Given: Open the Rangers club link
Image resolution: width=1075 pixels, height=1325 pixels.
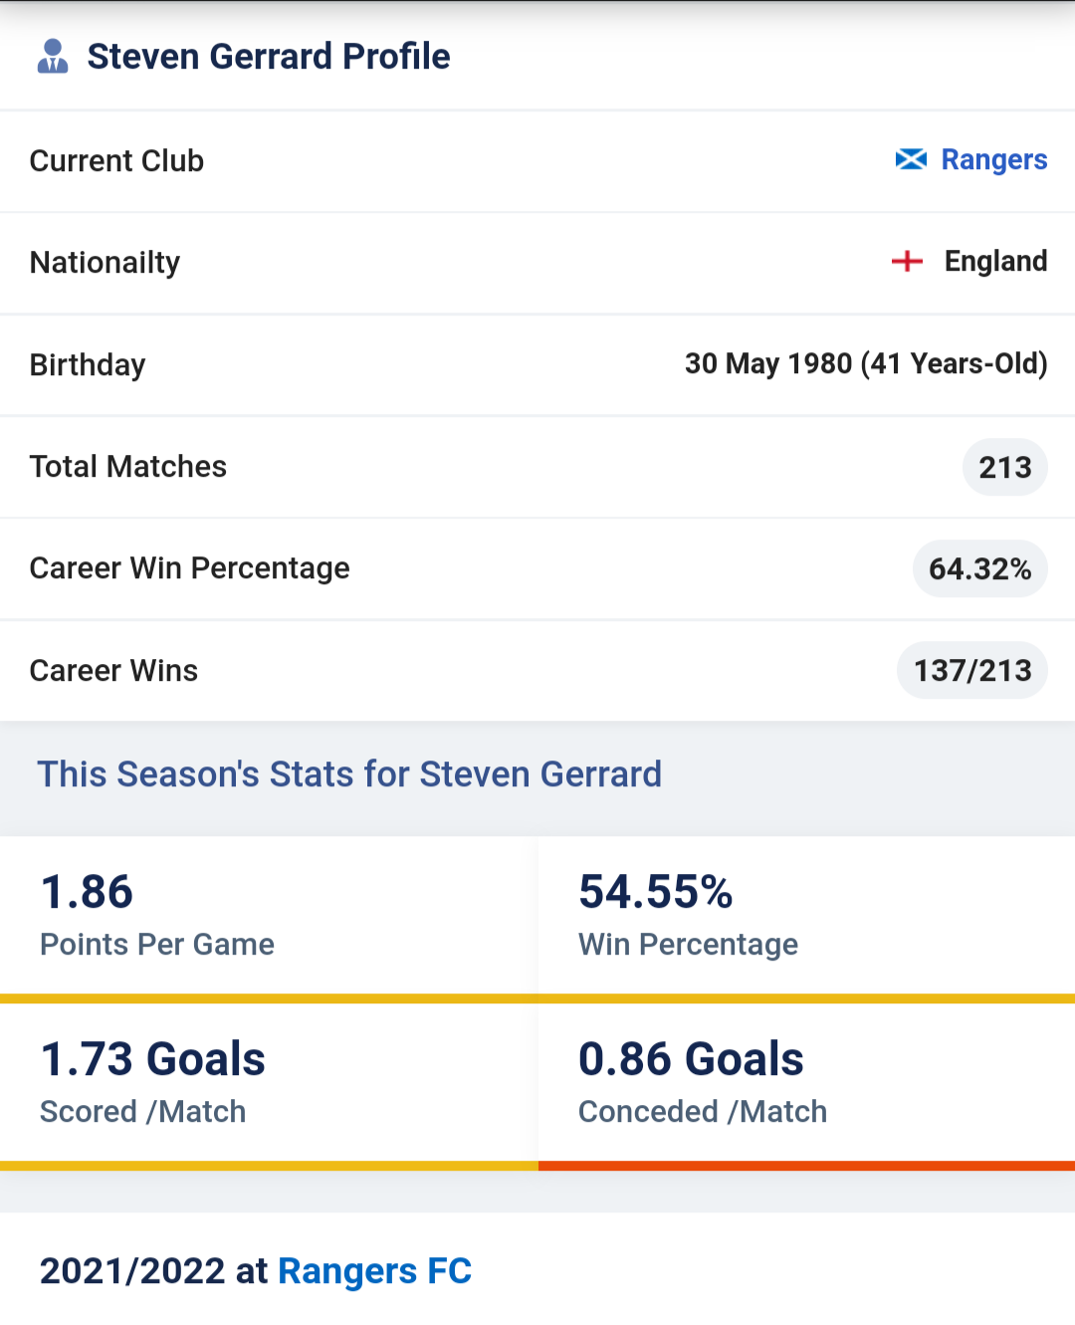Looking at the screenshot, I should [x=993, y=159].
